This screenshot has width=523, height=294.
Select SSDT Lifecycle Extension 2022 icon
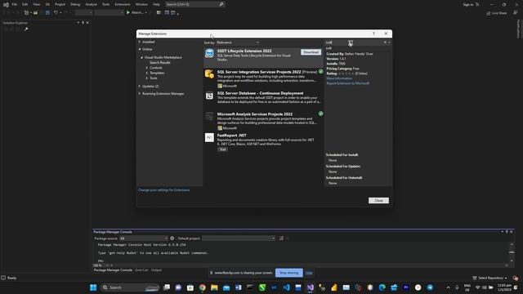coord(209,53)
